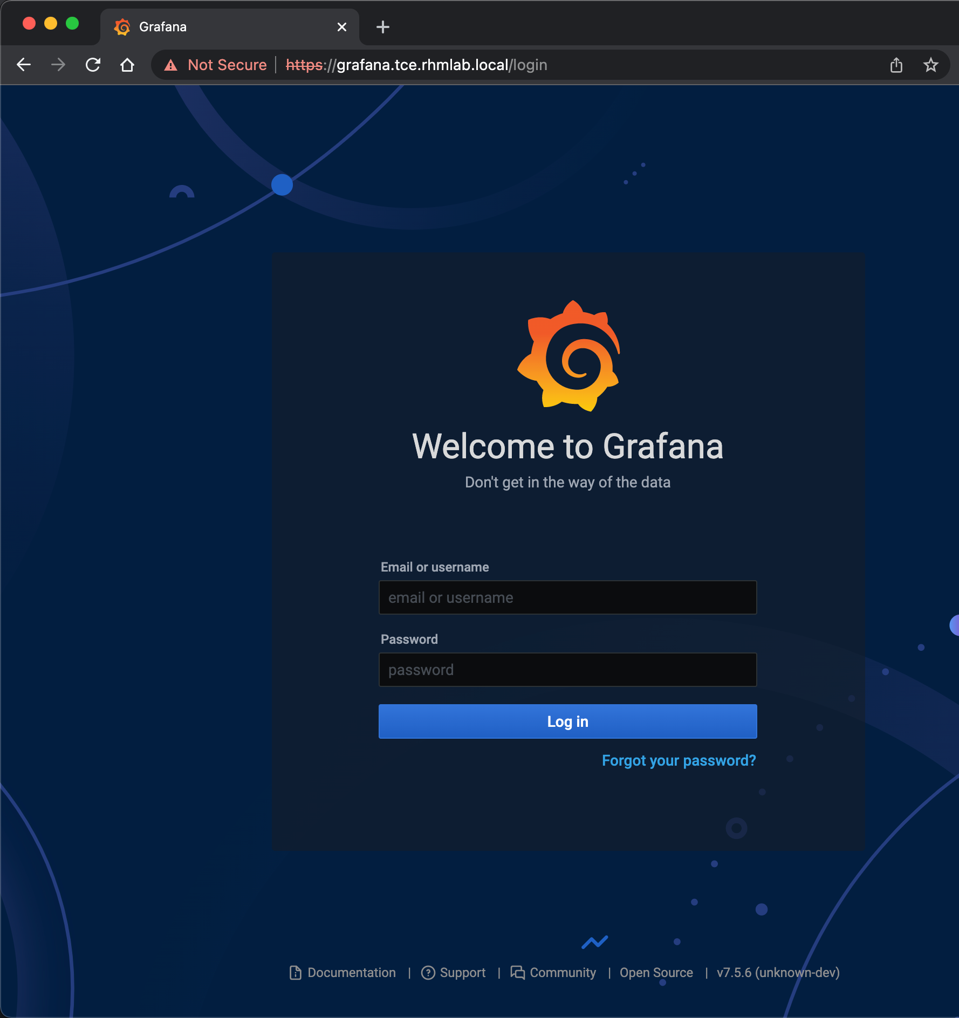Click 'Don't get in the way' subtitle
The image size is (959, 1018).
568,482
